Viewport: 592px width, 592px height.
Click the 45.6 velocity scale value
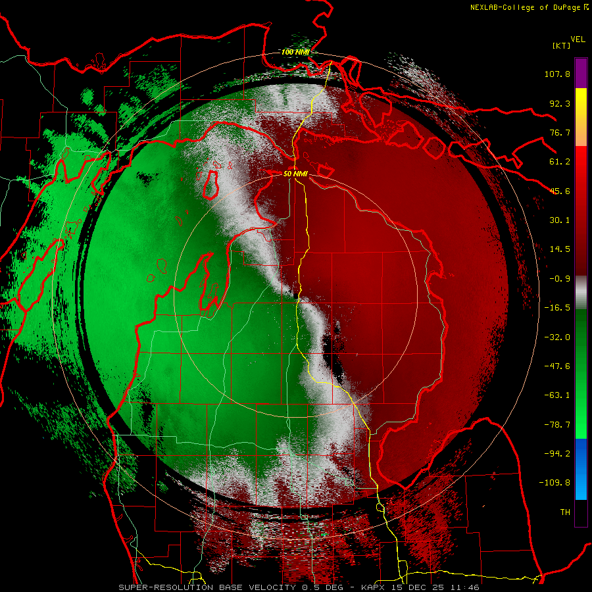point(560,191)
